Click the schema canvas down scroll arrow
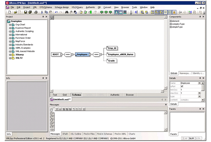This screenshot has height=142, width=211. (165, 88)
